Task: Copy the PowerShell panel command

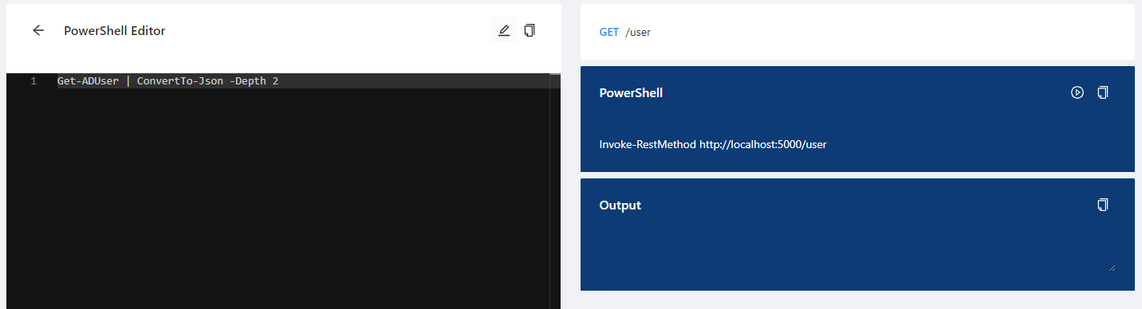Action: click(x=1103, y=92)
